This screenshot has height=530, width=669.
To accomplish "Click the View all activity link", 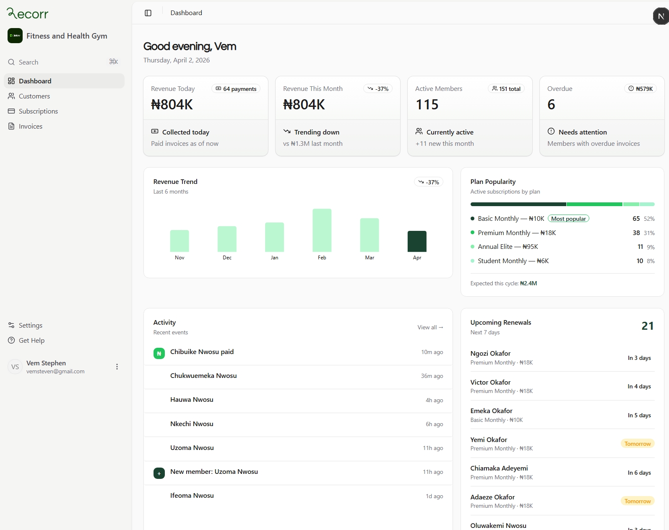I will coord(430,327).
